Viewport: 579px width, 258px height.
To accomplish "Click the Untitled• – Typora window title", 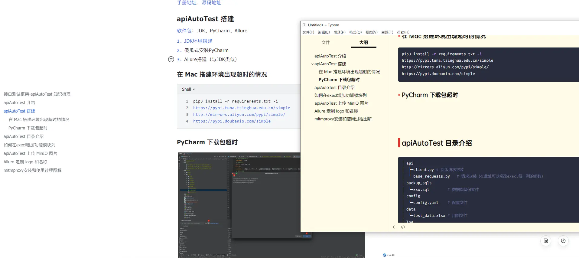I will coord(324,25).
